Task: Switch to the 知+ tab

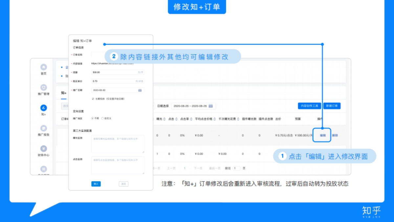Action: pyautogui.click(x=63, y=93)
